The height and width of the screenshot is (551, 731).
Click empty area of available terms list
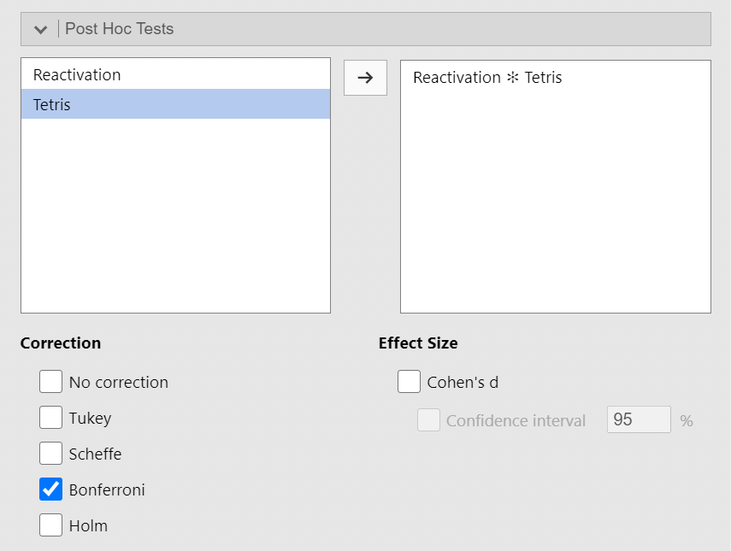176,215
